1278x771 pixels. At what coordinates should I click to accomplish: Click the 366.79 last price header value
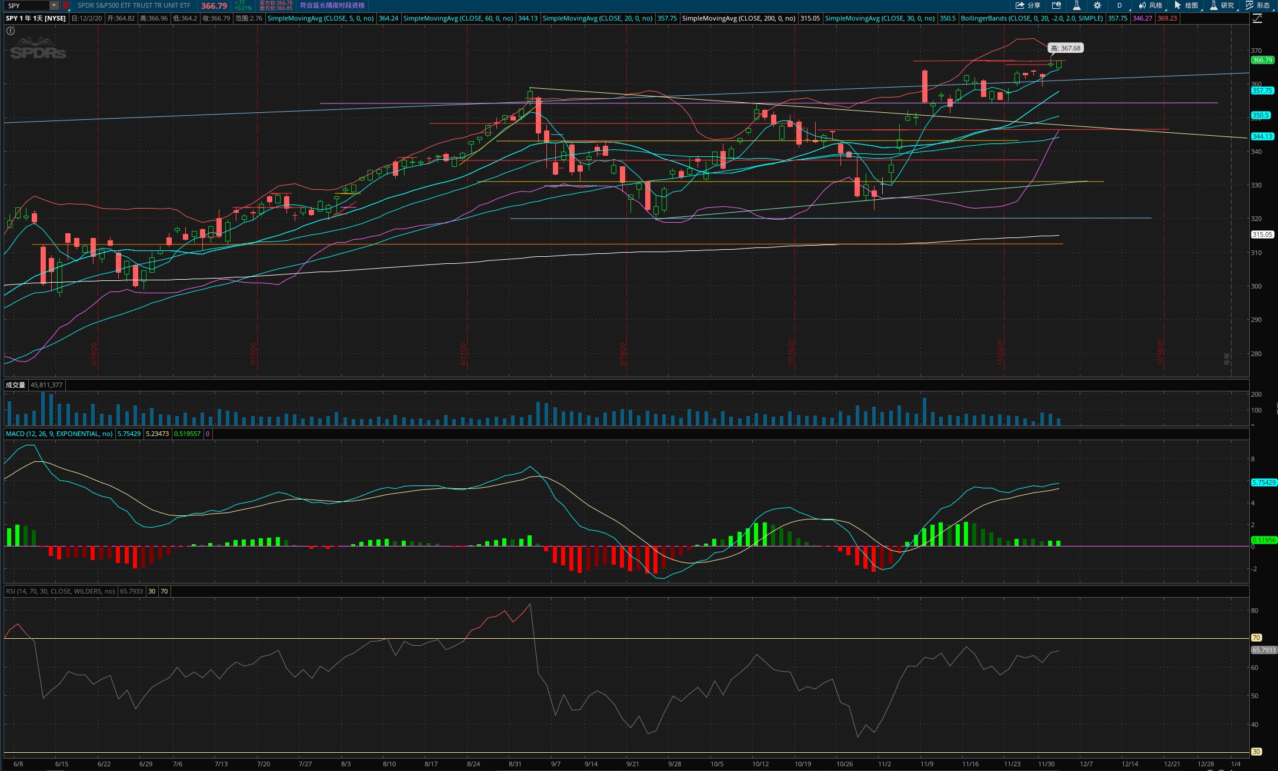point(214,6)
